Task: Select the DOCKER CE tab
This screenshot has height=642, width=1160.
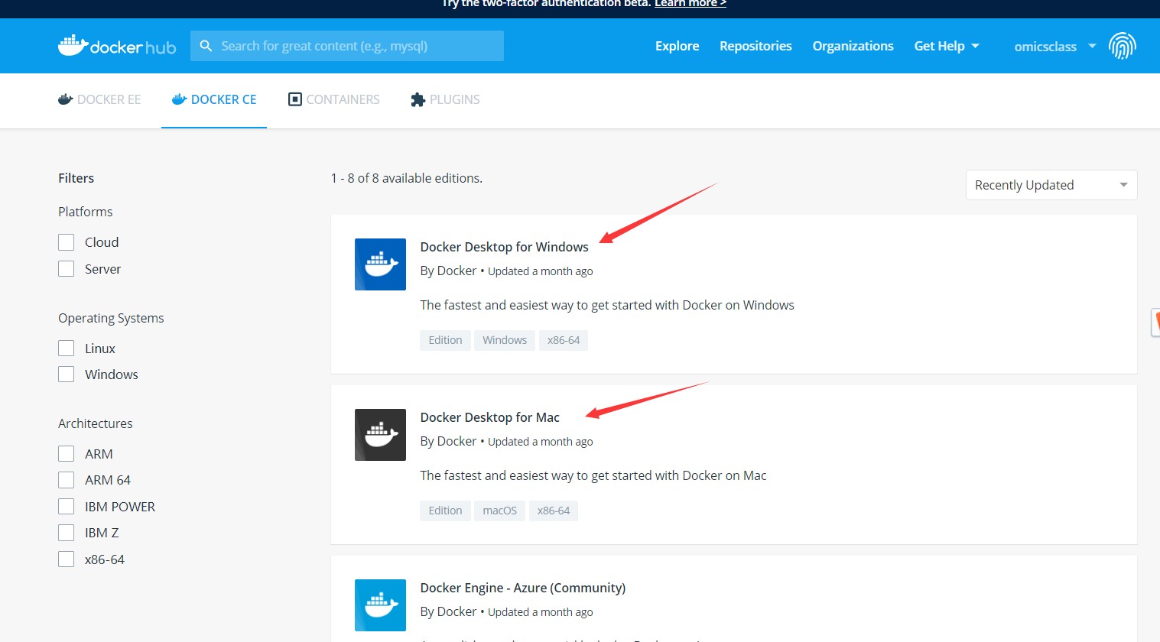Action: (x=214, y=99)
